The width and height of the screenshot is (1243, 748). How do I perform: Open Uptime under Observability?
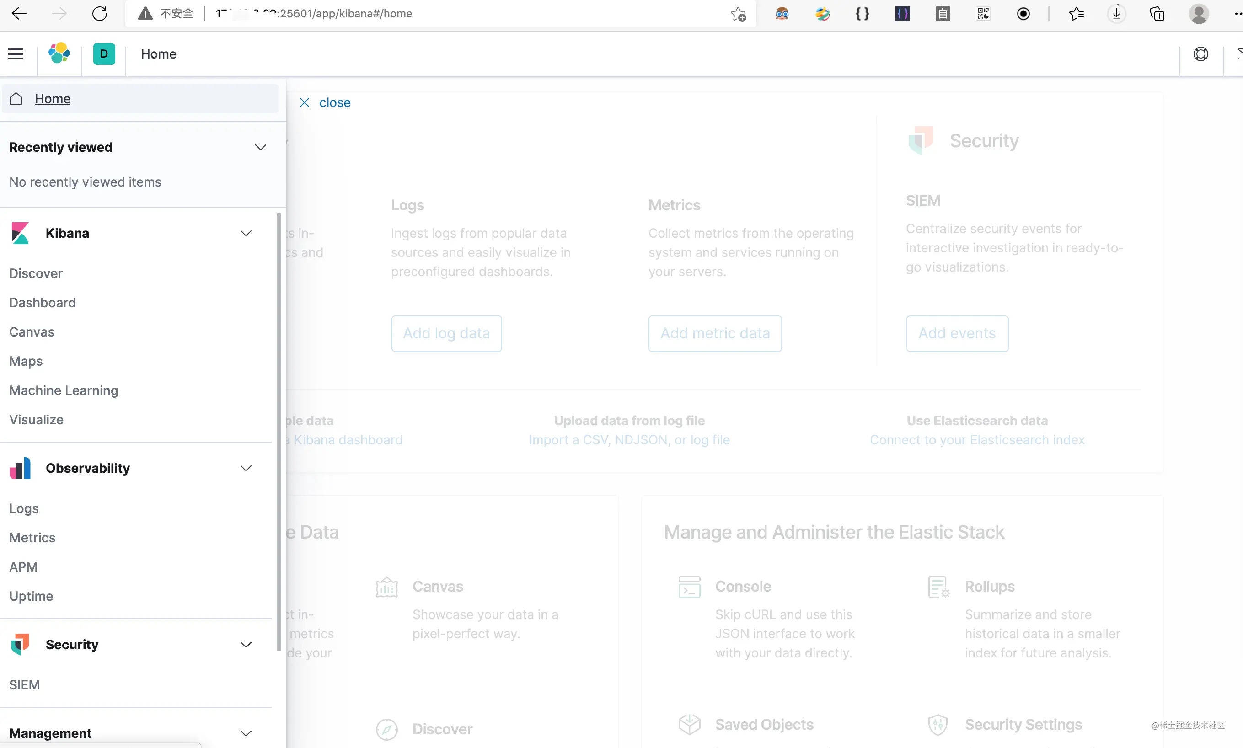pyautogui.click(x=31, y=596)
